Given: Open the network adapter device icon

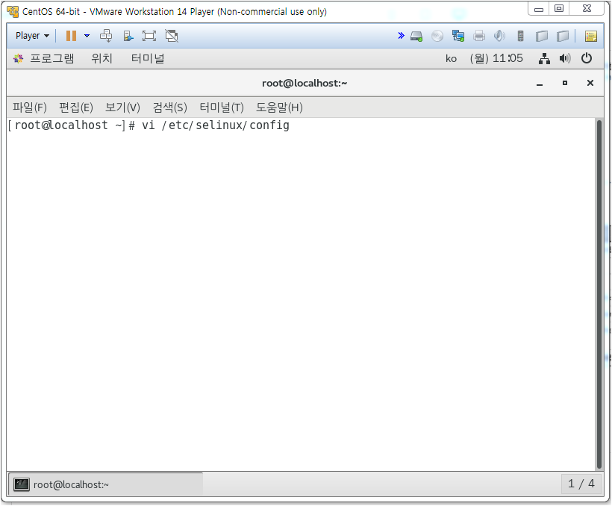Looking at the screenshot, I should point(458,36).
